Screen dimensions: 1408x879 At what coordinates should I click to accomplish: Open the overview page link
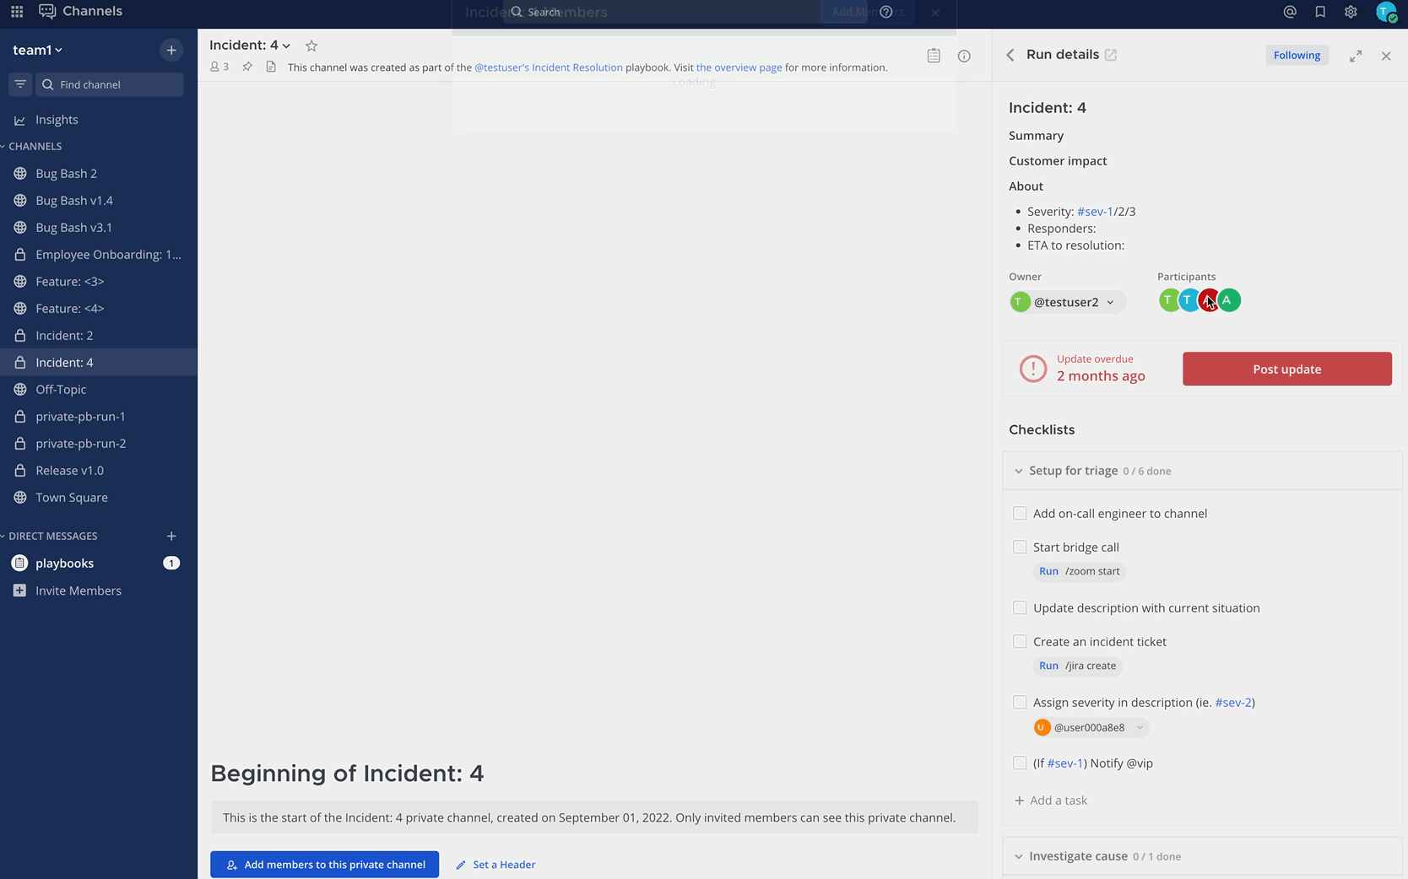[739, 67]
